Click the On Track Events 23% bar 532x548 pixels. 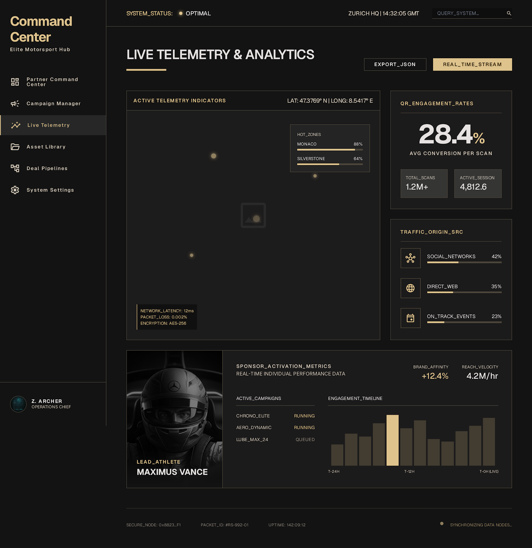point(464,322)
